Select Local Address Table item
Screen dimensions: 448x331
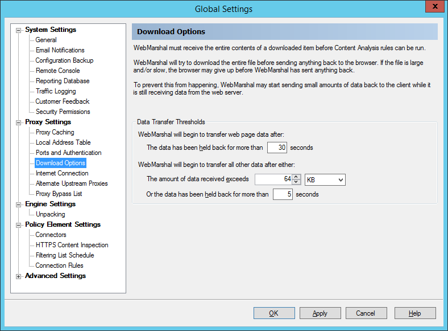[x=63, y=142]
